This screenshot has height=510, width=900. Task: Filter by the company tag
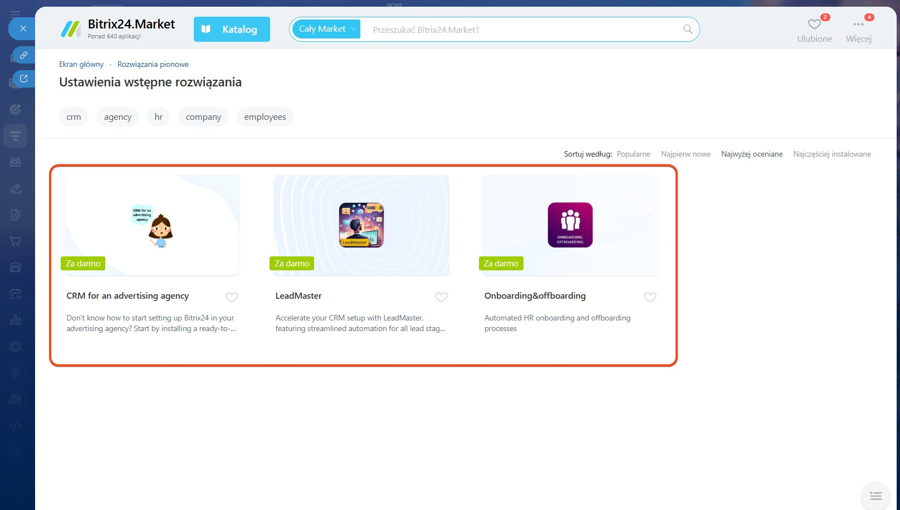(203, 117)
